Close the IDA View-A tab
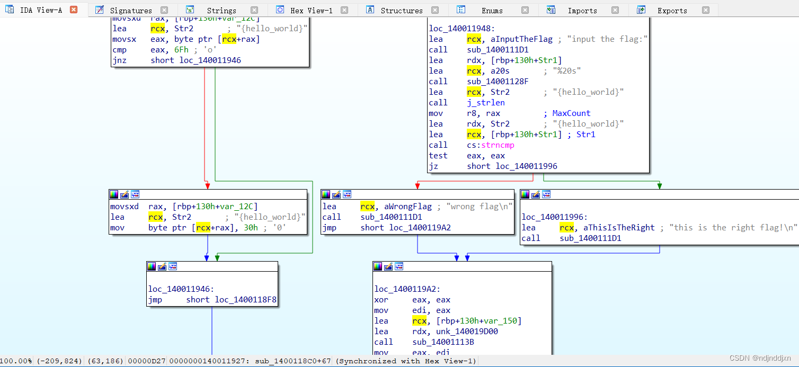 pos(74,10)
